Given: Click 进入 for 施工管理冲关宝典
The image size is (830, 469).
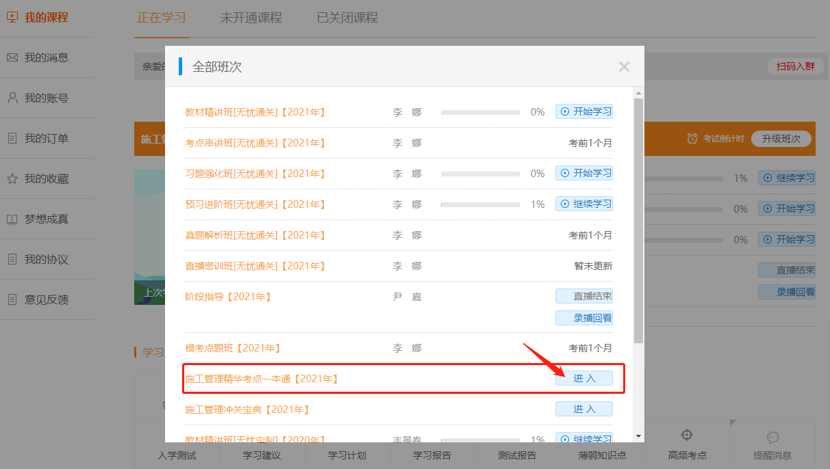Looking at the screenshot, I should pos(583,409).
